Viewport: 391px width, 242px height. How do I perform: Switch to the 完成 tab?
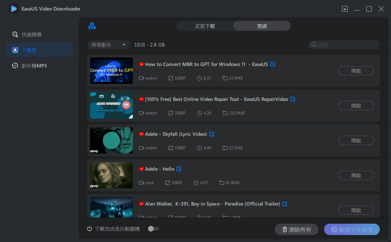[262, 26]
